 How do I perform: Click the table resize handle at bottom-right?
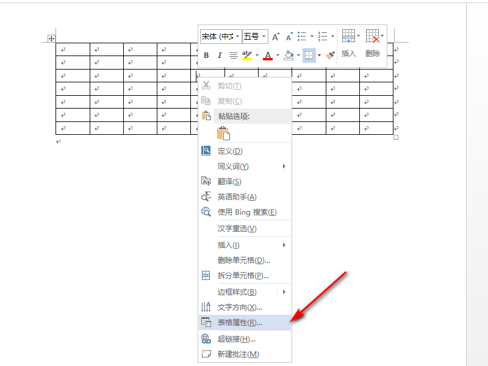click(x=396, y=137)
